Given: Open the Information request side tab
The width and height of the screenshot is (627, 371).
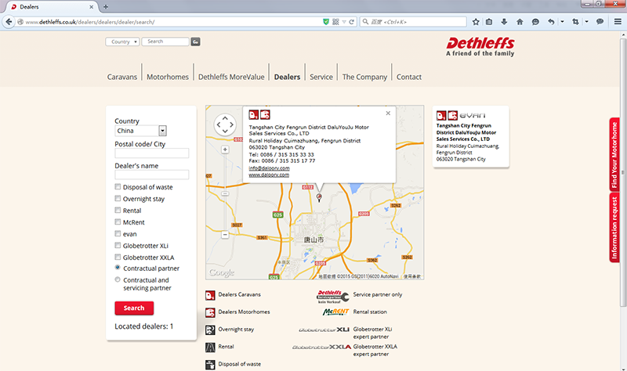Looking at the screenshot, I should pyautogui.click(x=614, y=228).
